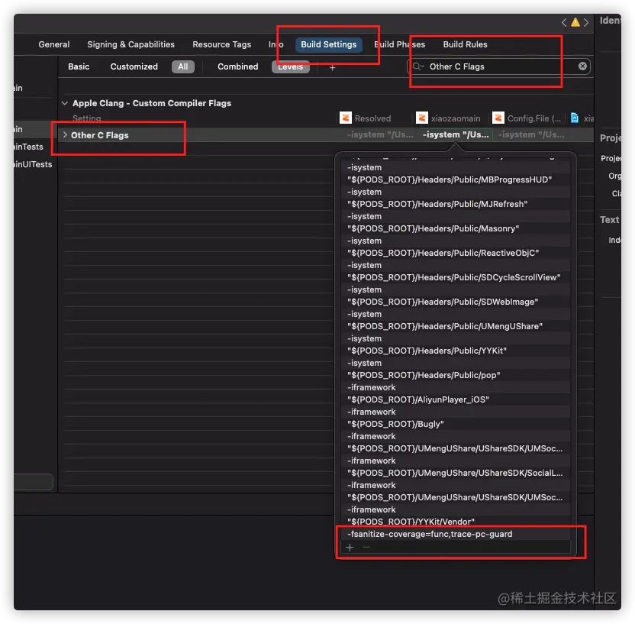Expand the Other C Flags setting row
The width and height of the screenshot is (635, 624).
point(65,135)
